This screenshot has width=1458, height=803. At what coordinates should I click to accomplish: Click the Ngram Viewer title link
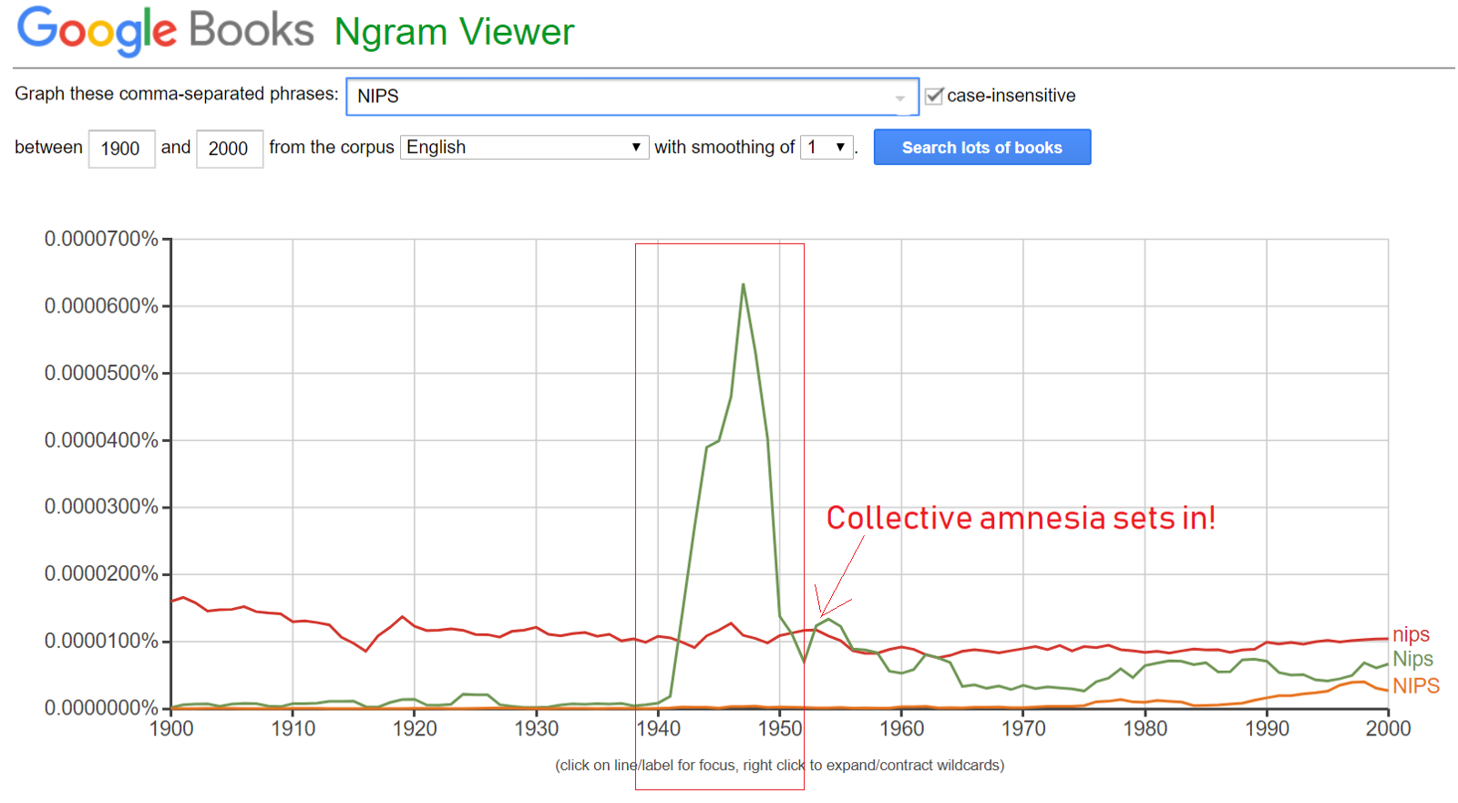(454, 32)
